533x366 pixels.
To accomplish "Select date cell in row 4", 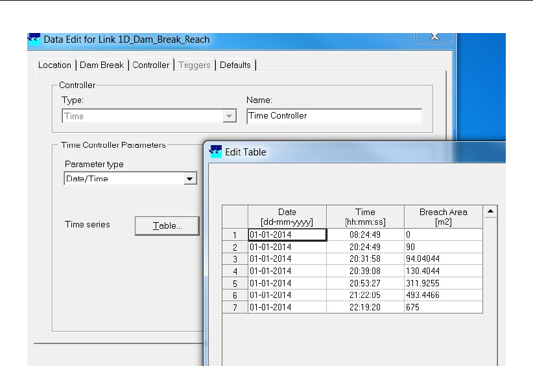I will pyautogui.click(x=287, y=271).
